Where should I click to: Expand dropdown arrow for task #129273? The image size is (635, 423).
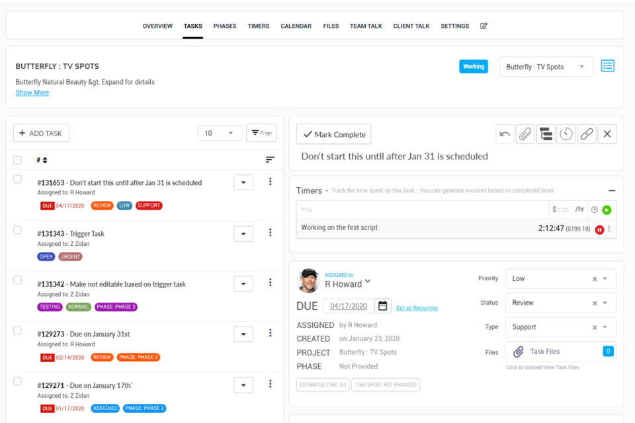point(243,334)
